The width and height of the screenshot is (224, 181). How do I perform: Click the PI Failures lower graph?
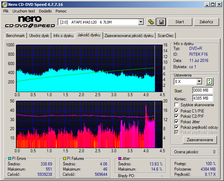90,125
